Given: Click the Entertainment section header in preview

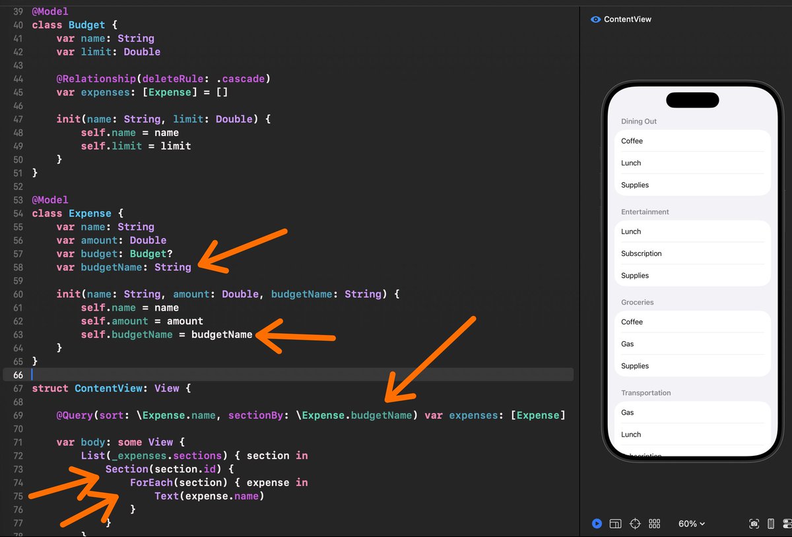Looking at the screenshot, I should coord(645,212).
